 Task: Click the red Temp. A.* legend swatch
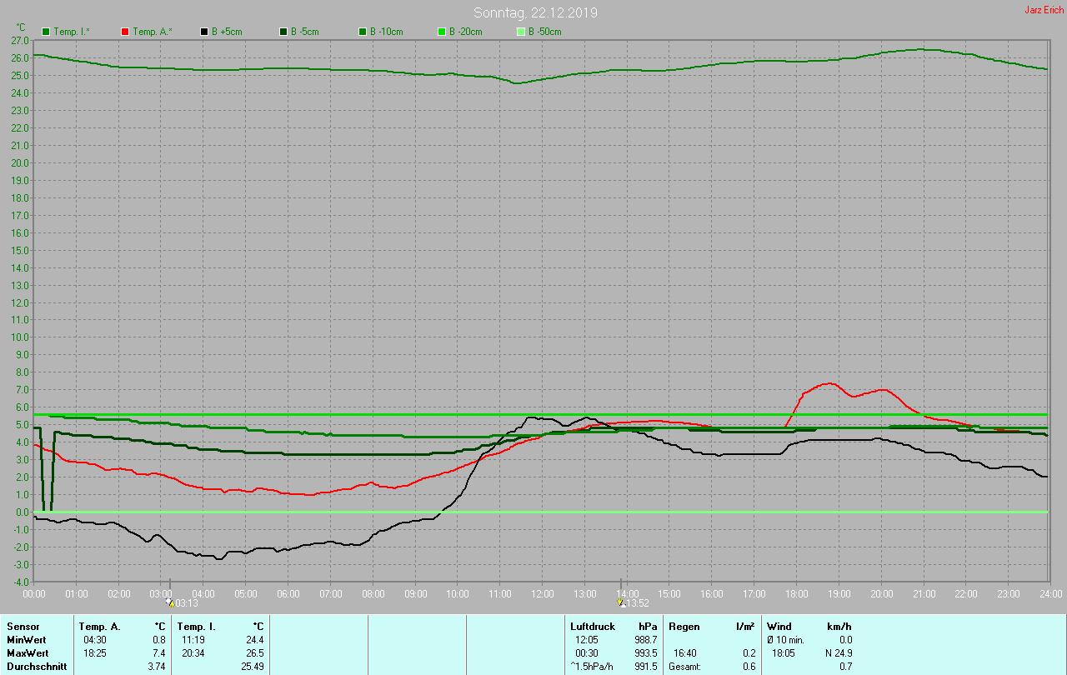pyautogui.click(x=125, y=32)
